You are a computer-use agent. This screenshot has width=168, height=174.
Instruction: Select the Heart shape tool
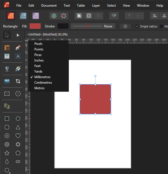[18, 136]
